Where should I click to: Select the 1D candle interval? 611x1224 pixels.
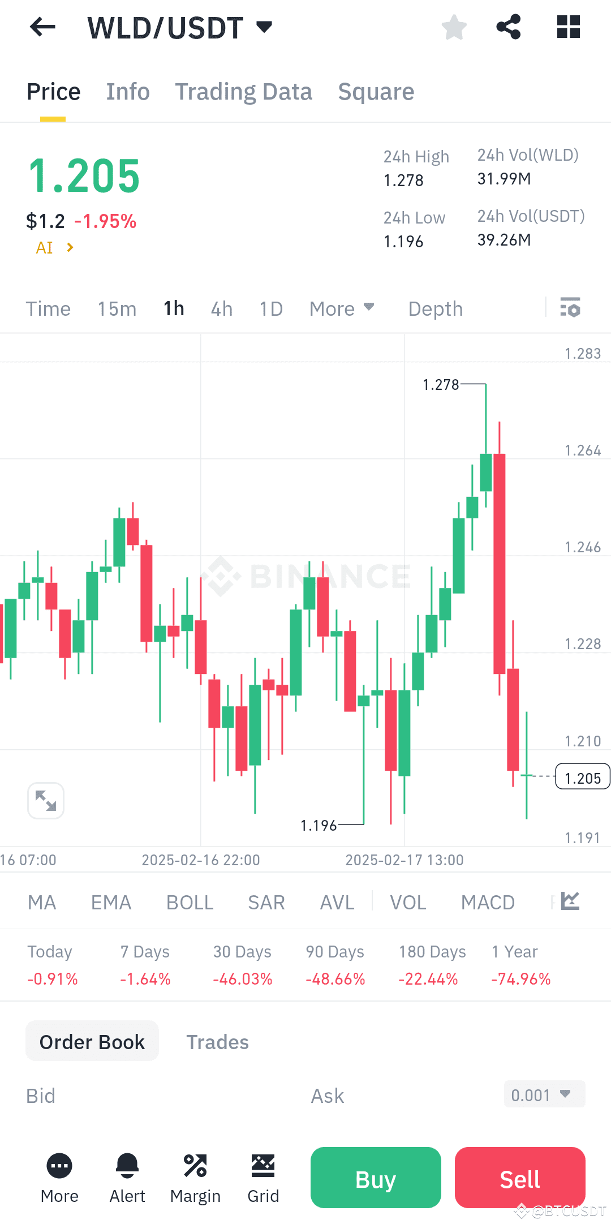(270, 308)
